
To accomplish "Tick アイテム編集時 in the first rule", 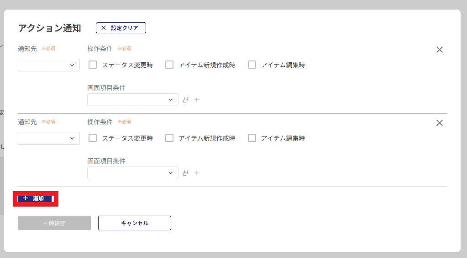I will [x=252, y=65].
